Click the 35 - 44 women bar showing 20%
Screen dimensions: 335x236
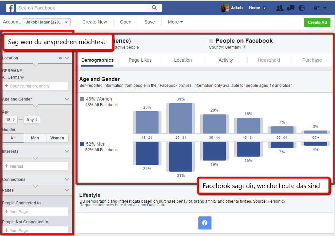(214, 124)
